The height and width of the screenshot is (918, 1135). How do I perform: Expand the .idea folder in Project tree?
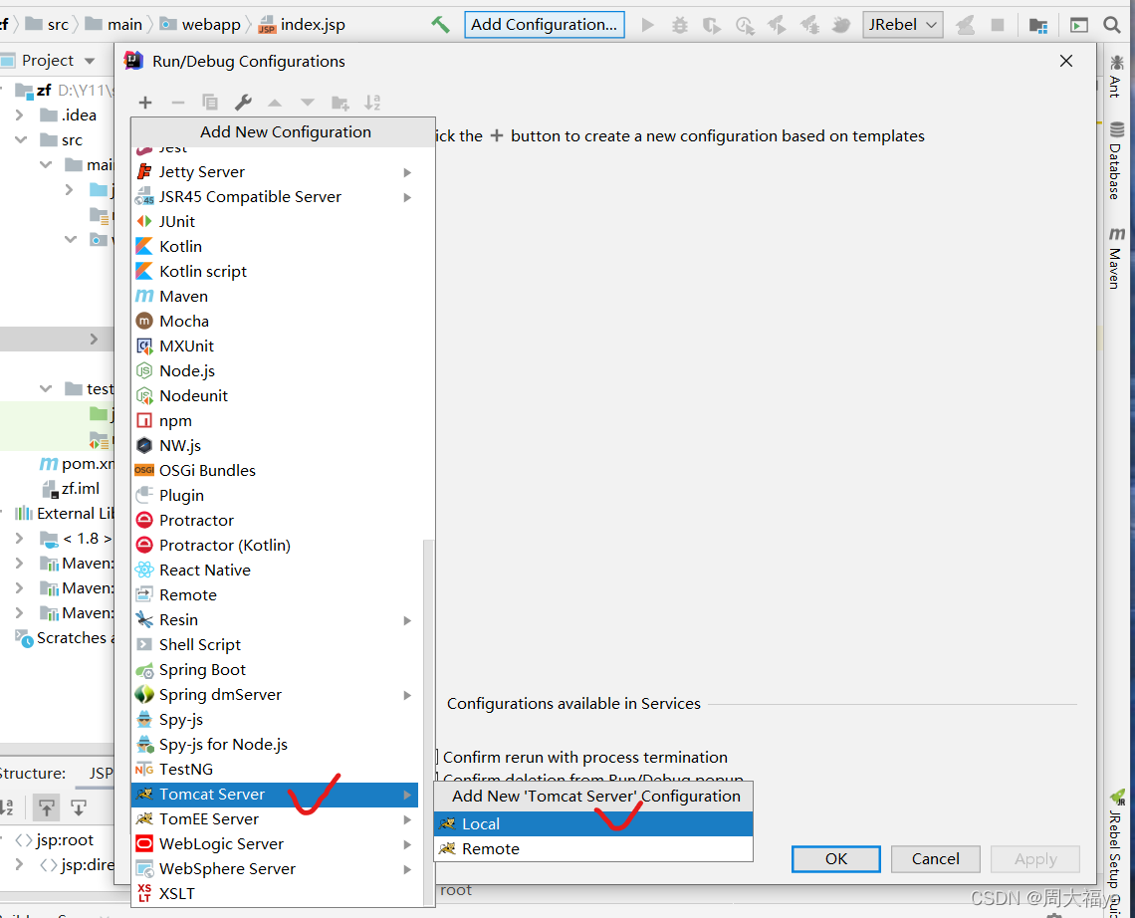pos(20,115)
